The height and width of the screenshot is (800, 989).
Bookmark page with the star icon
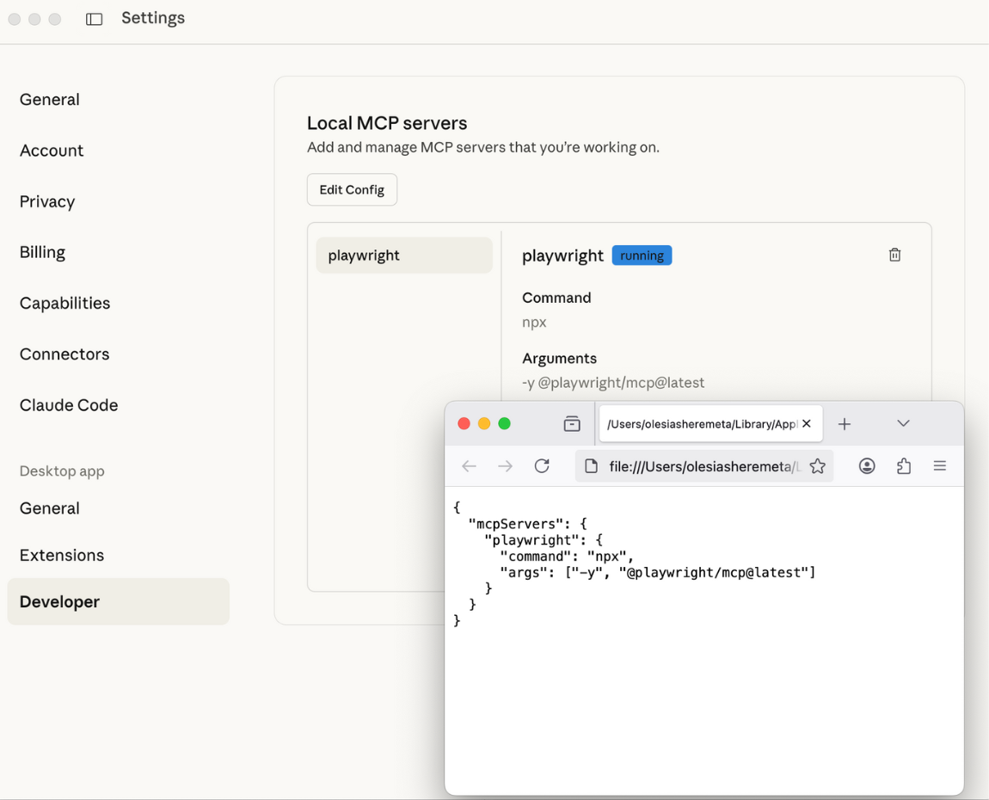tap(817, 466)
